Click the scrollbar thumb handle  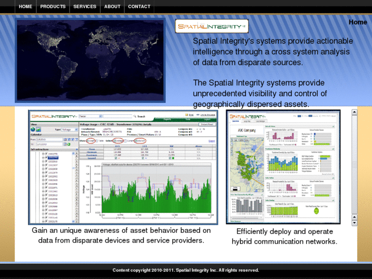355,164
